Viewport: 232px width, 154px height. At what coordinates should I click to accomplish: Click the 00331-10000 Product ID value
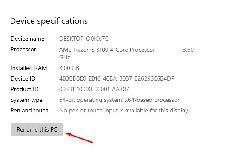coord(94,89)
